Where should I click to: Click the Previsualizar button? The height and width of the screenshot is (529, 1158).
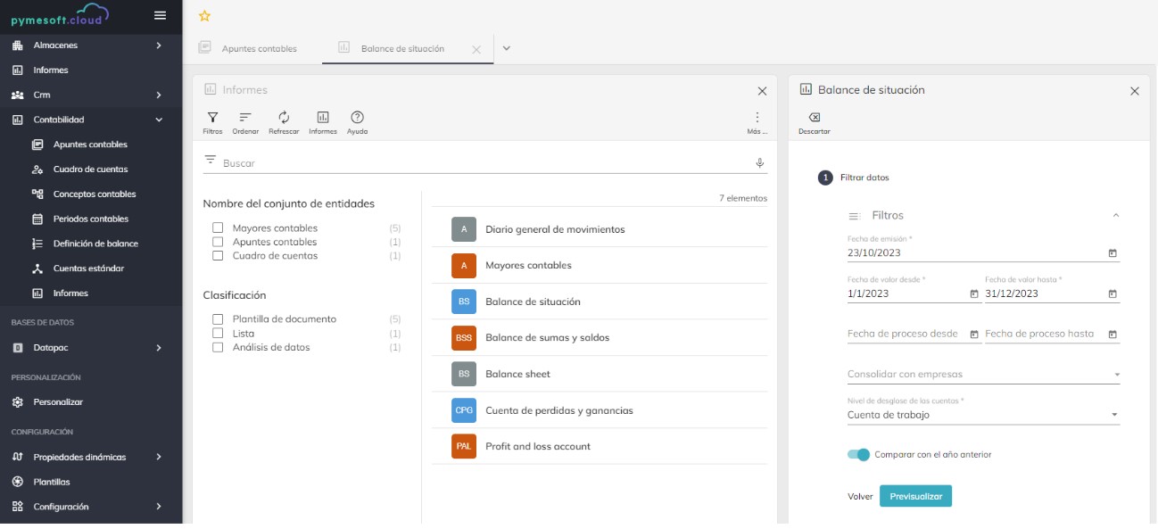(914, 495)
